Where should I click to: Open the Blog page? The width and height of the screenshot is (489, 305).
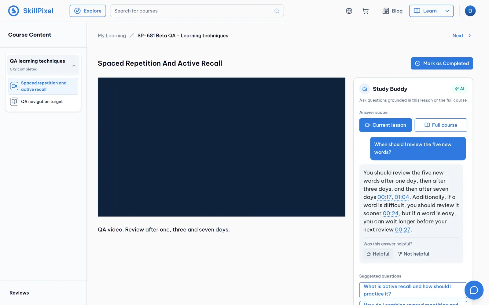[392, 11]
